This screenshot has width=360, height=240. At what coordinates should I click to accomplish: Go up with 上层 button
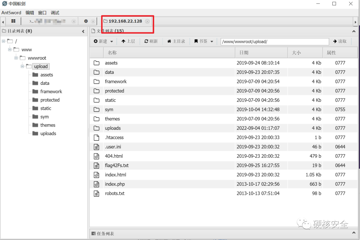pyautogui.click(x=128, y=41)
